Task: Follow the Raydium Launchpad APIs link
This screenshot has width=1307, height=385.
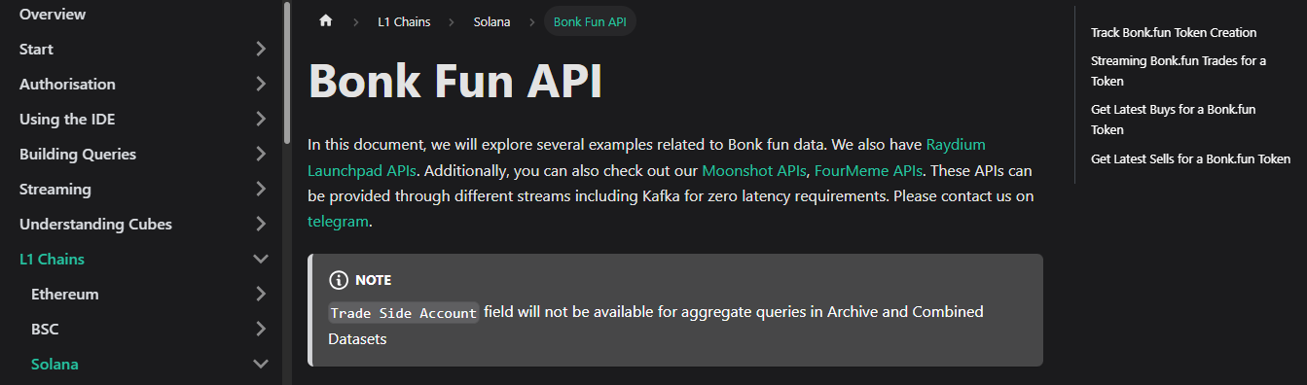Action: (646, 157)
